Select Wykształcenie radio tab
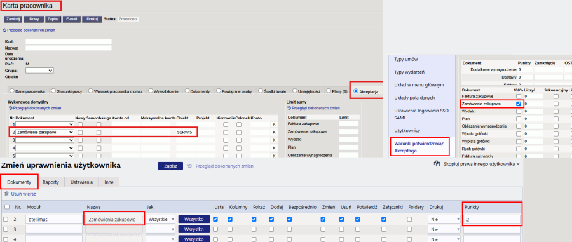The width and height of the screenshot is (572, 242). point(151,91)
